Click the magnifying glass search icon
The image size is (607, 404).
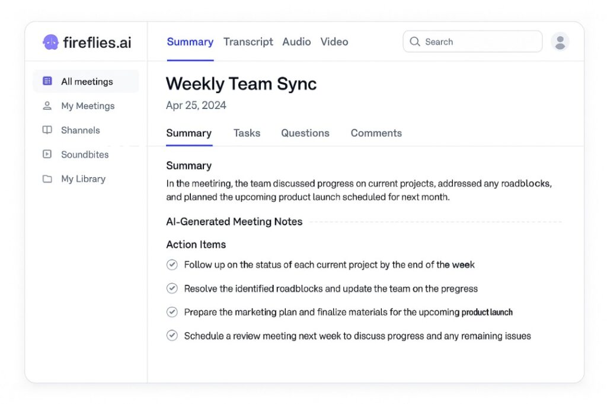(415, 42)
